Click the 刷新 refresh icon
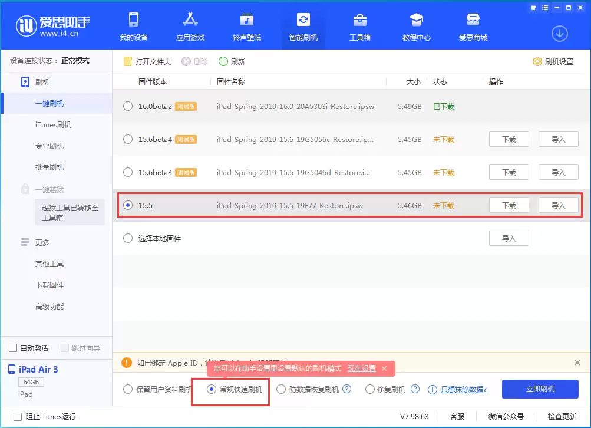The width and height of the screenshot is (591, 428). click(223, 61)
